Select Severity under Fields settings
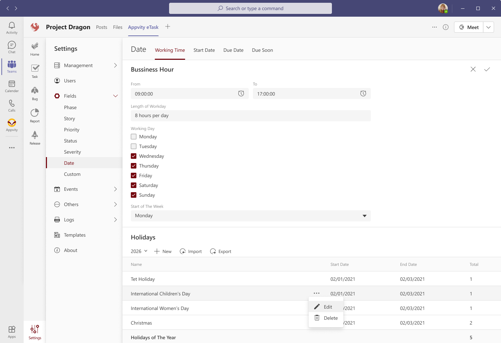The height and width of the screenshot is (343, 501). 72,152
